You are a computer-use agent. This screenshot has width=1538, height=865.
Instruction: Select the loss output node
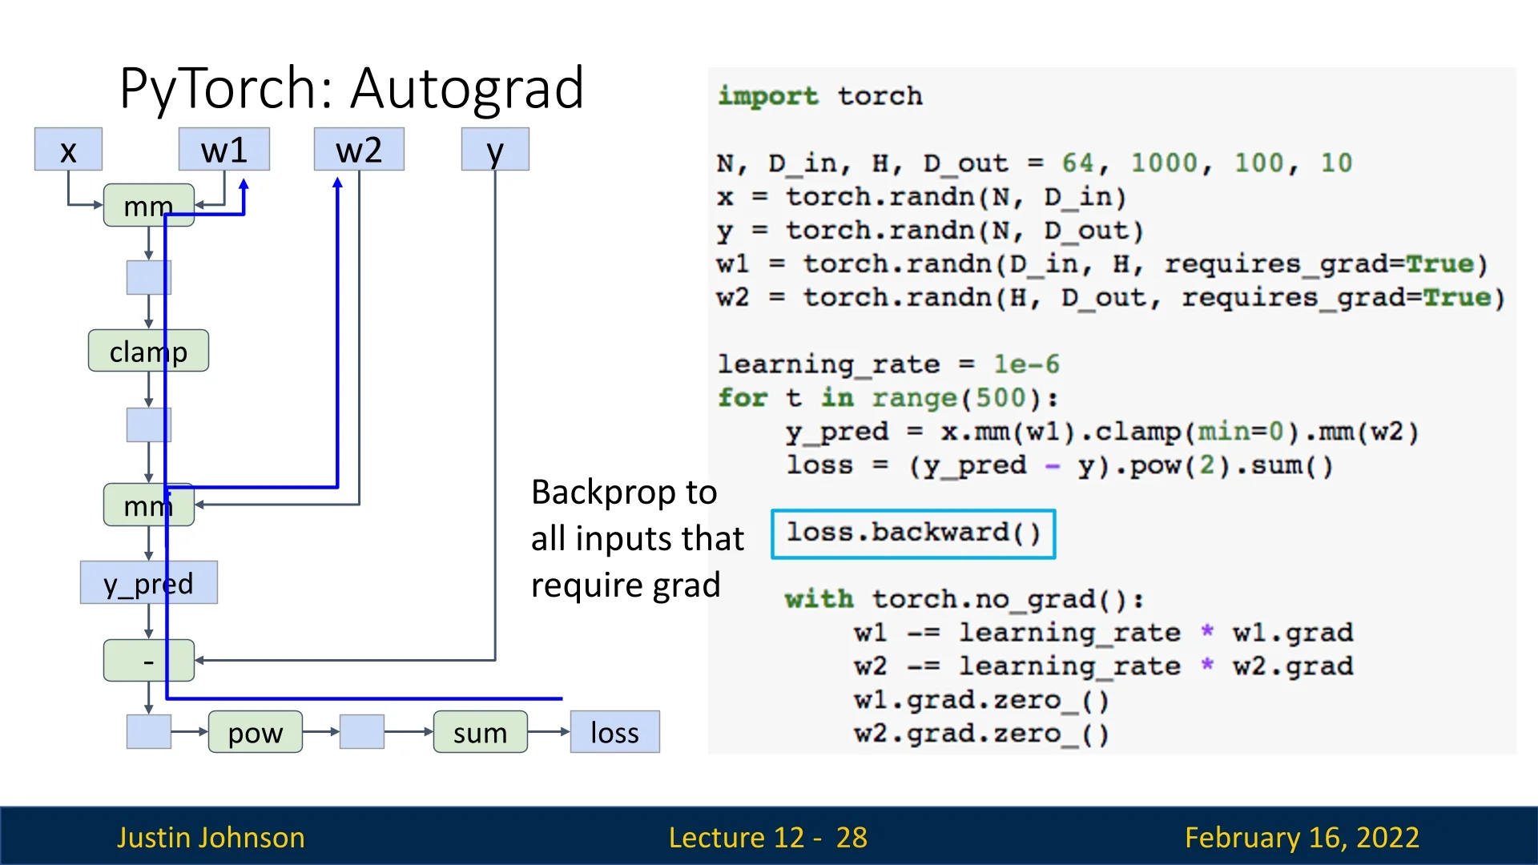614,732
